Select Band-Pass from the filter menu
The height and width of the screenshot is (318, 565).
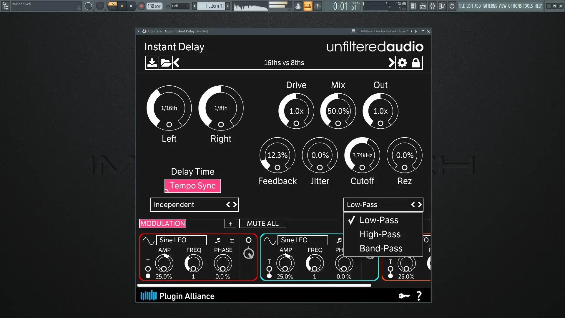[x=380, y=248]
